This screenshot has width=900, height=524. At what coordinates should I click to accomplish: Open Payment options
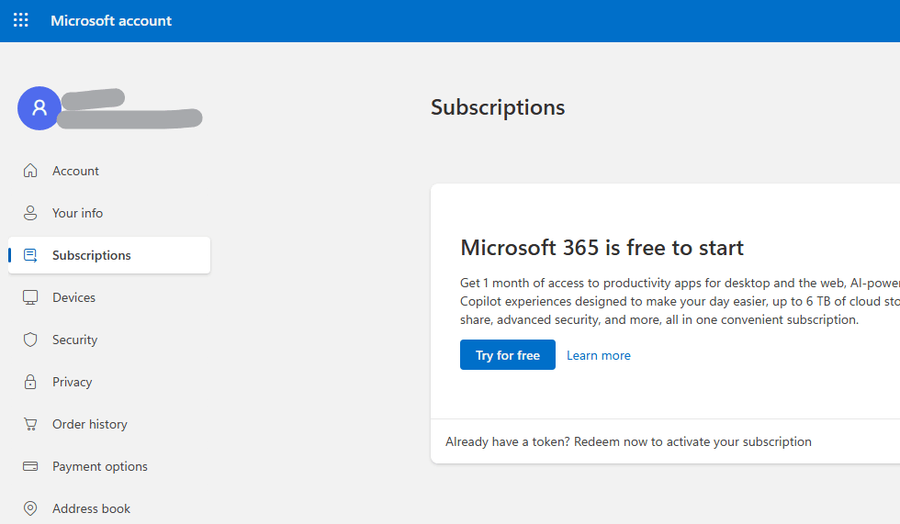tap(100, 467)
